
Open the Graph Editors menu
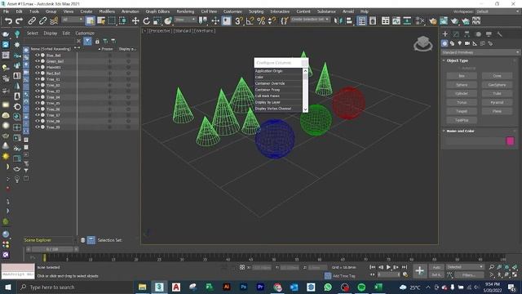(x=157, y=11)
